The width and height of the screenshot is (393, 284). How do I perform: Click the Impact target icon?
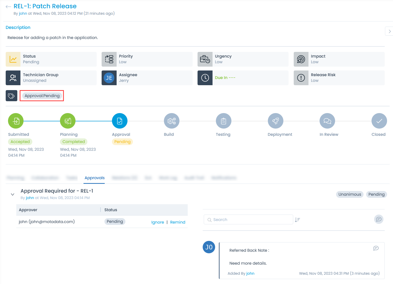[301, 59]
